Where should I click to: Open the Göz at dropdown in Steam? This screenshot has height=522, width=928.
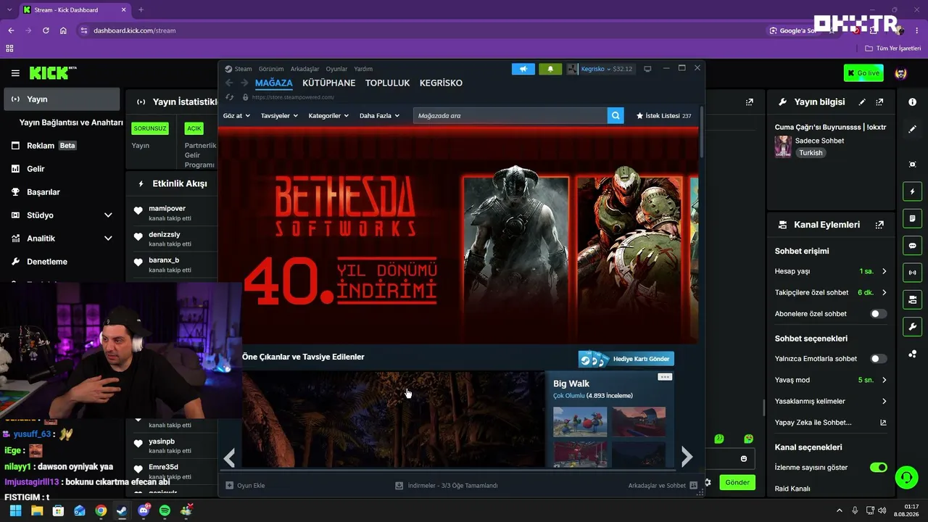point(236,116)
